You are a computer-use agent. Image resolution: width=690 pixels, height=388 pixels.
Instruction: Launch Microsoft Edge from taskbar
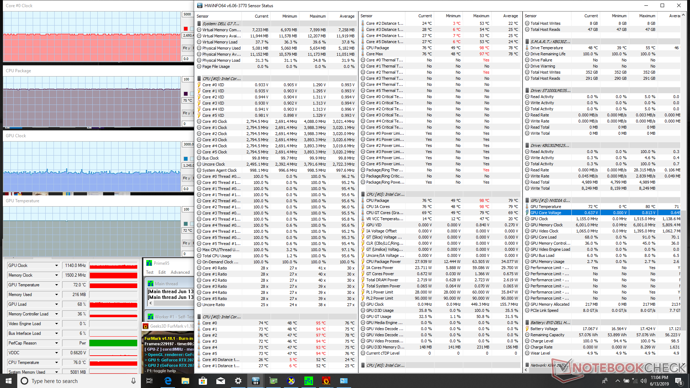[168, 381]
